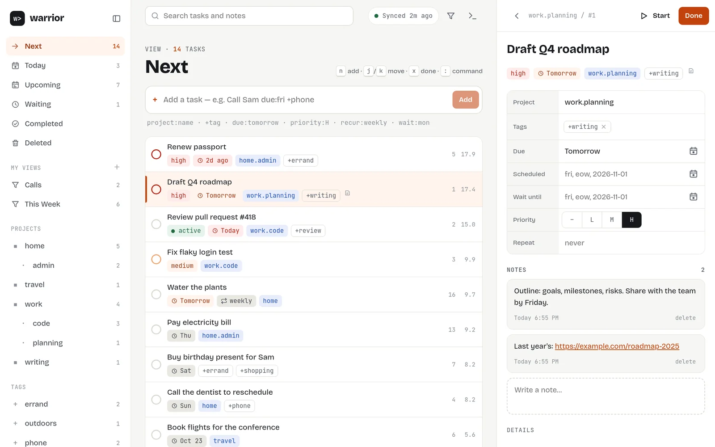Complete the Fix flaky login test task
The height and width of the screenshot is (447, 715).
[x=156, y=259]
